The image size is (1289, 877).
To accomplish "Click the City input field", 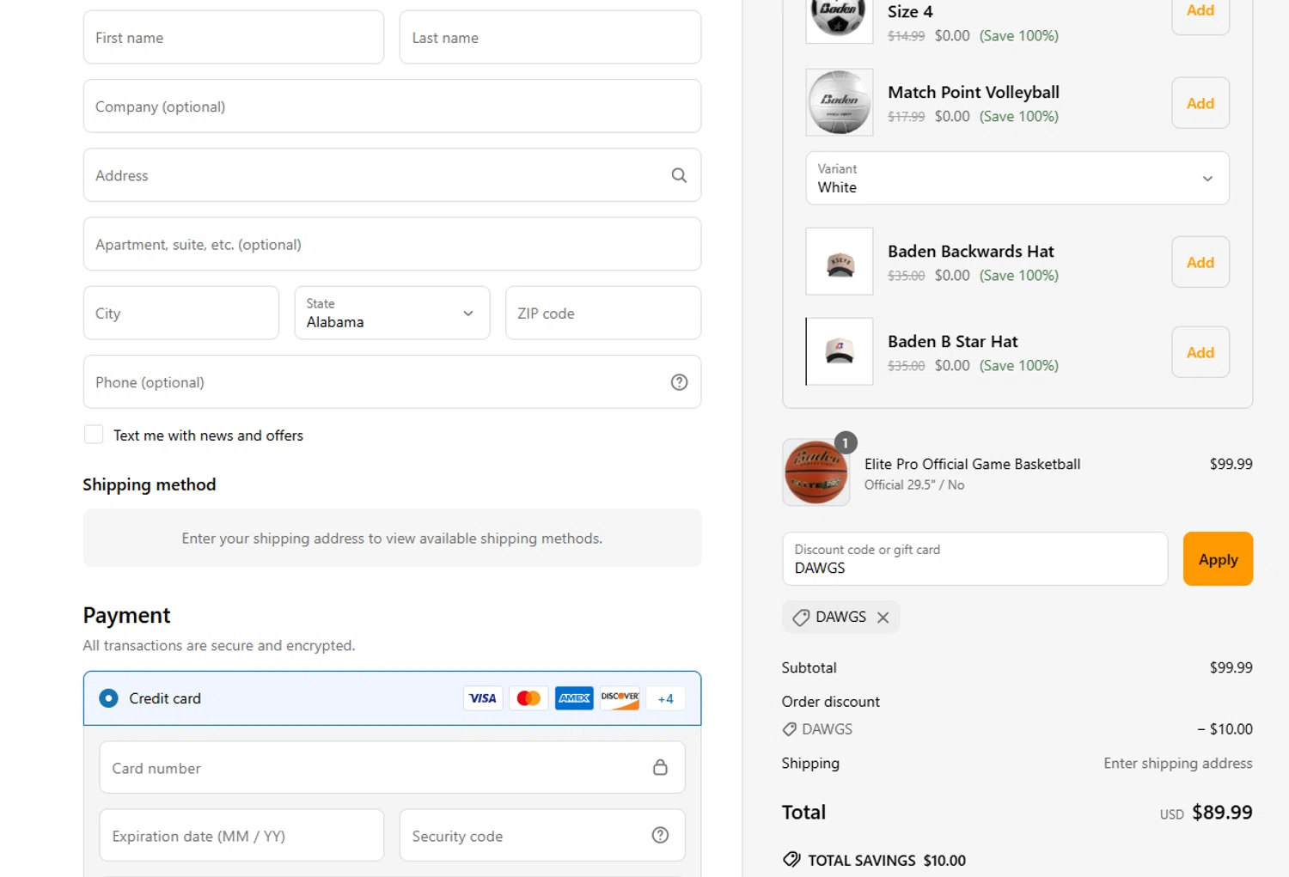I will (x=181, y=313).
